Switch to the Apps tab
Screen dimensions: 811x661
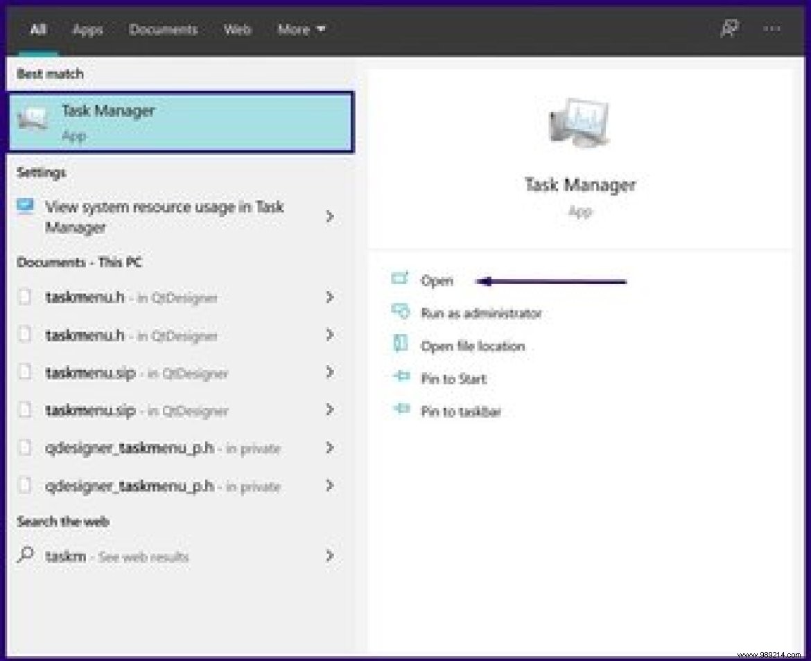88,29
